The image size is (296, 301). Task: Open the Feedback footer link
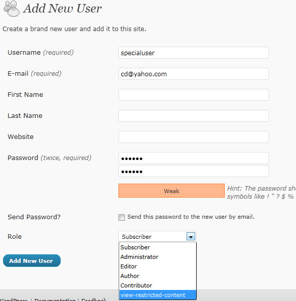coord(94,299)
